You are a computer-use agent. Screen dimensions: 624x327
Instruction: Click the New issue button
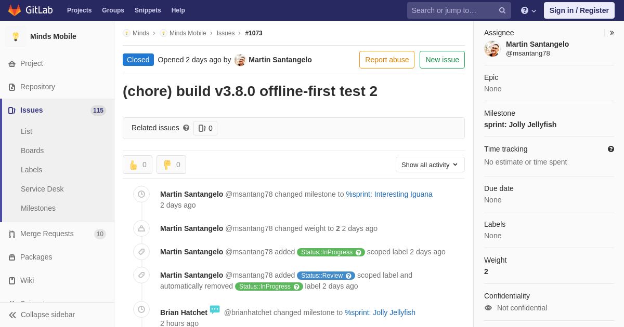coord(442,60)
